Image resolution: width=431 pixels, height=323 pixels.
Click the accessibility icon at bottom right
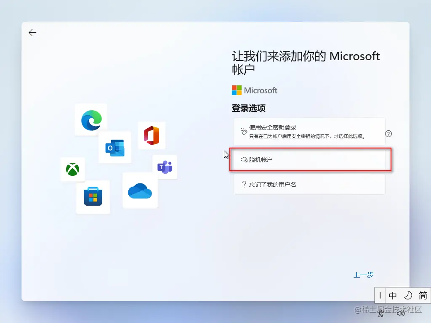click(380, 313)
